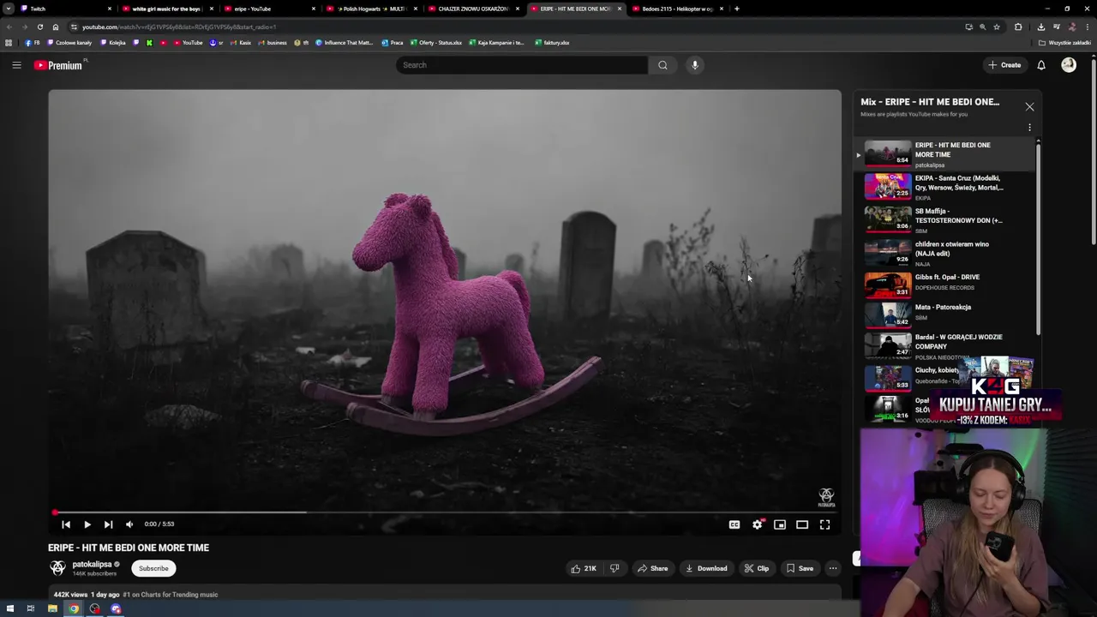Open patokalipsa channel avatar
Image resolution: width=1097 pixels, height=617 pixels.
(57, 568)
